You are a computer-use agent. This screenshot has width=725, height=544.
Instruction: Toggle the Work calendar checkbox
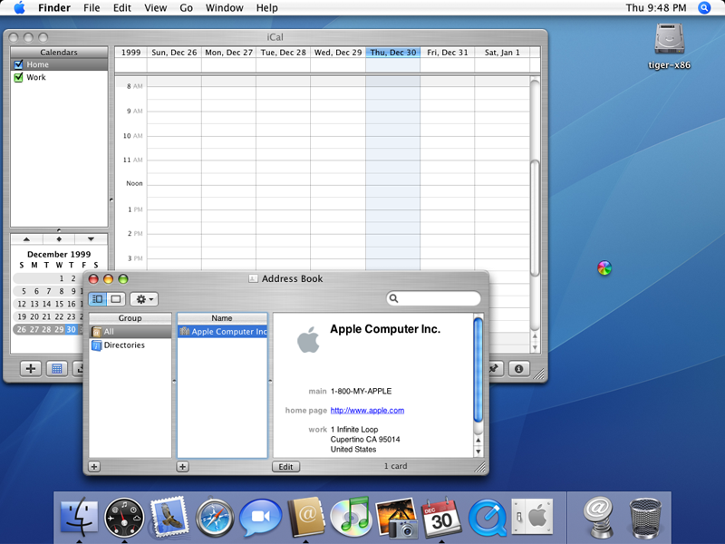coord(18,78)
